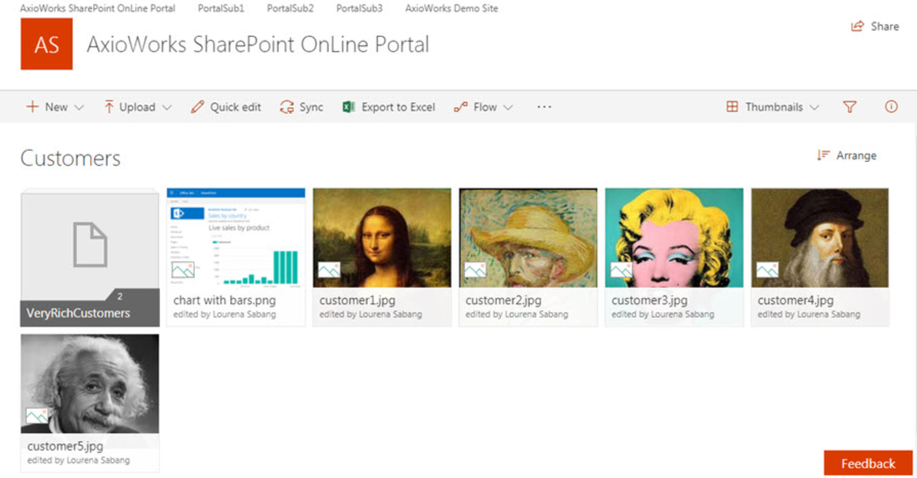The width and height of the screenshot is (917, 478).
Task: Open the filter funnel icon
Action: pyautogui.click(x=849, y=107)
